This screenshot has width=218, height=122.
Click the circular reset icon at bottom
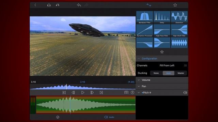pos(58,117)
